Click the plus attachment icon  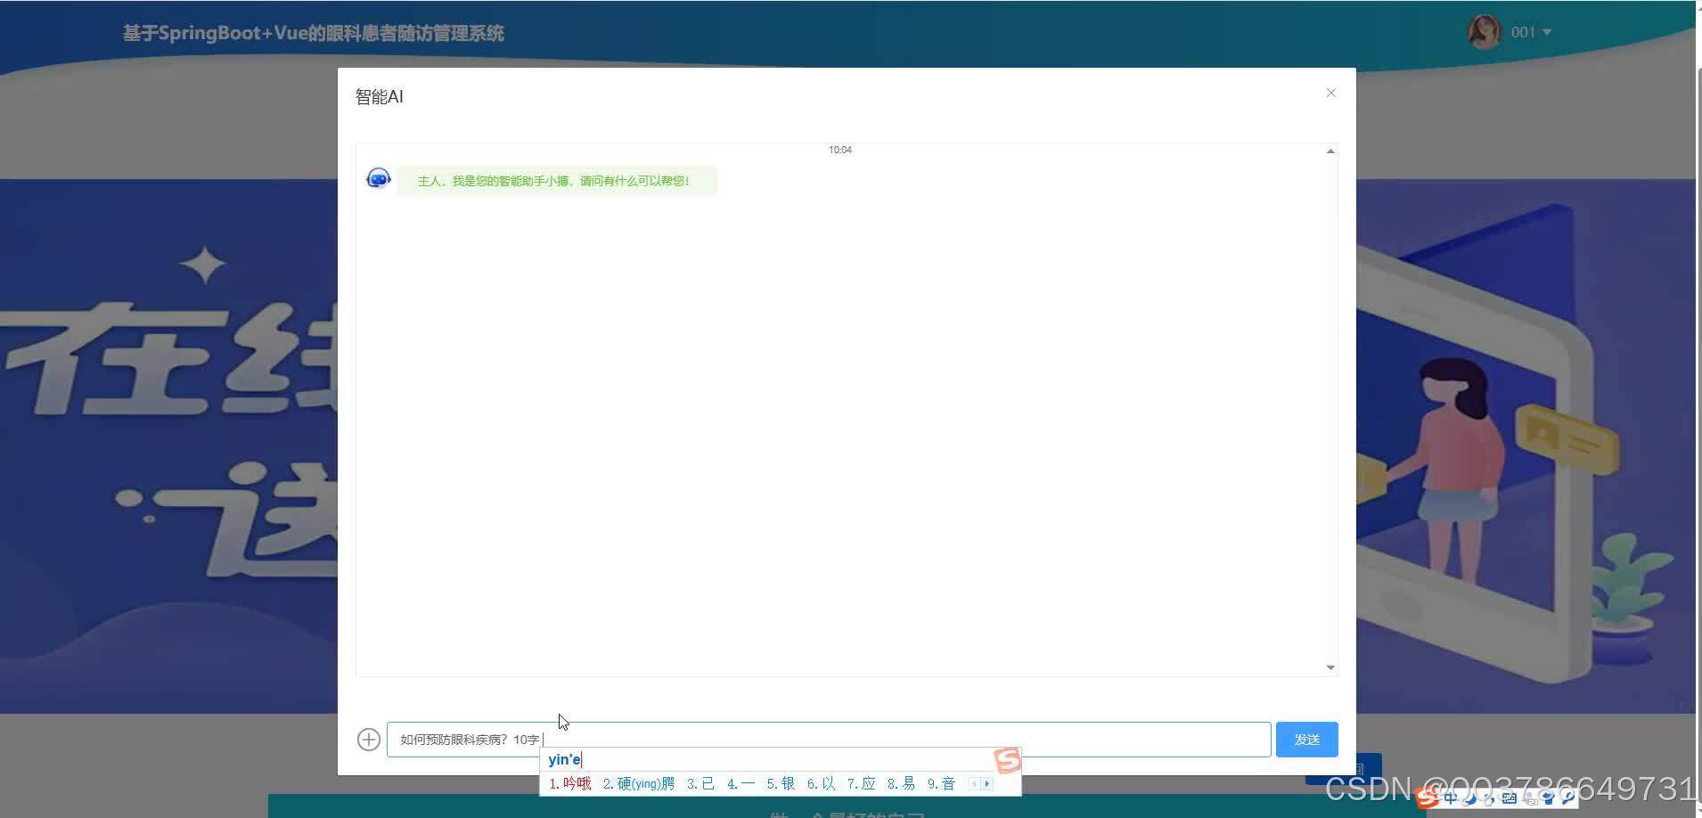369,740
